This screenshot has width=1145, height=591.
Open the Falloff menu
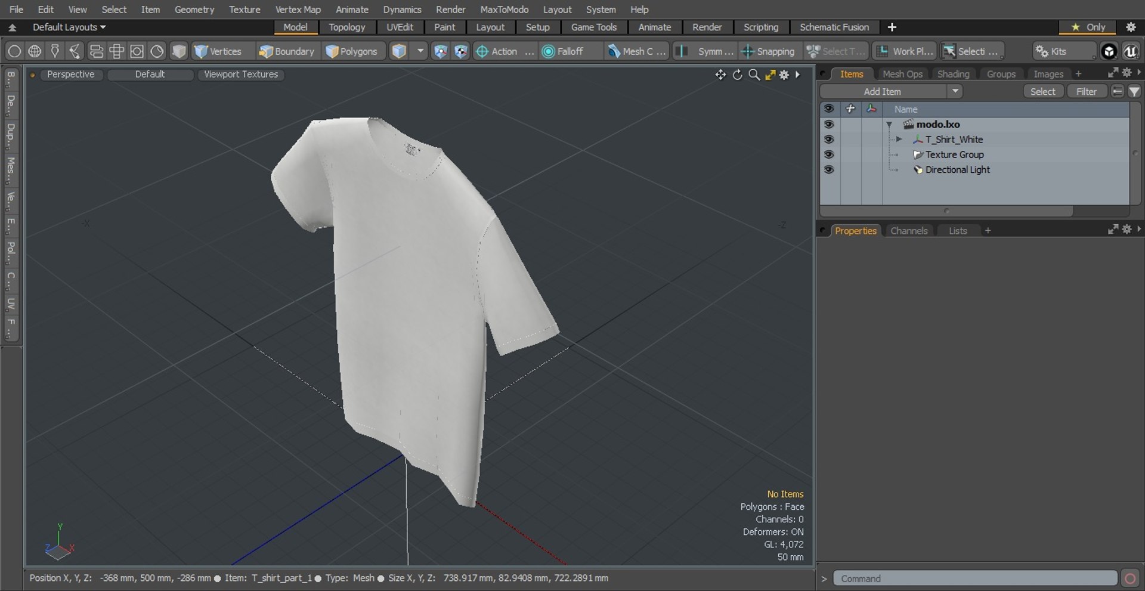(570, 51)
